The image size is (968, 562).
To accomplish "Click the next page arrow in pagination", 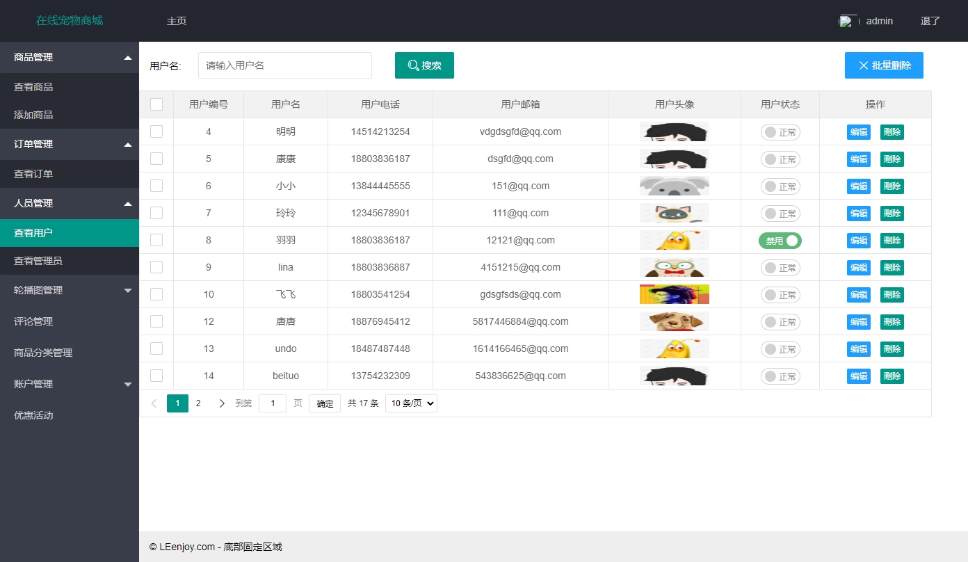I will coord(222,403).
